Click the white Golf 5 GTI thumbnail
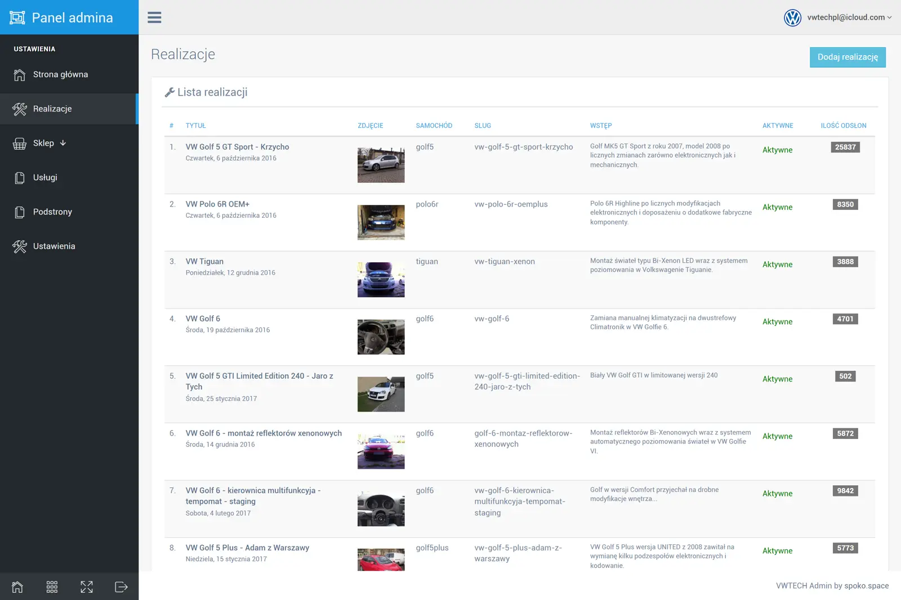901x600 pixels. click(381, 394)
